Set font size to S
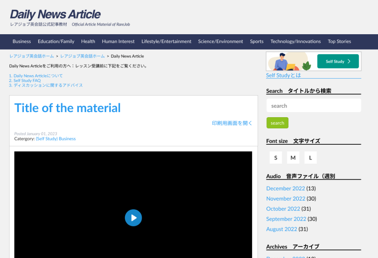The height and width of the screenshot is (258, 378). coord(276,158)
